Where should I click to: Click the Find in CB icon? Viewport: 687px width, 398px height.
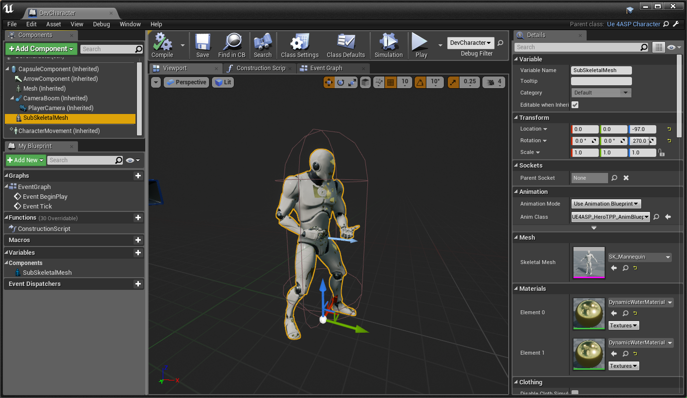pyautogui.click(x=232, y=45)
